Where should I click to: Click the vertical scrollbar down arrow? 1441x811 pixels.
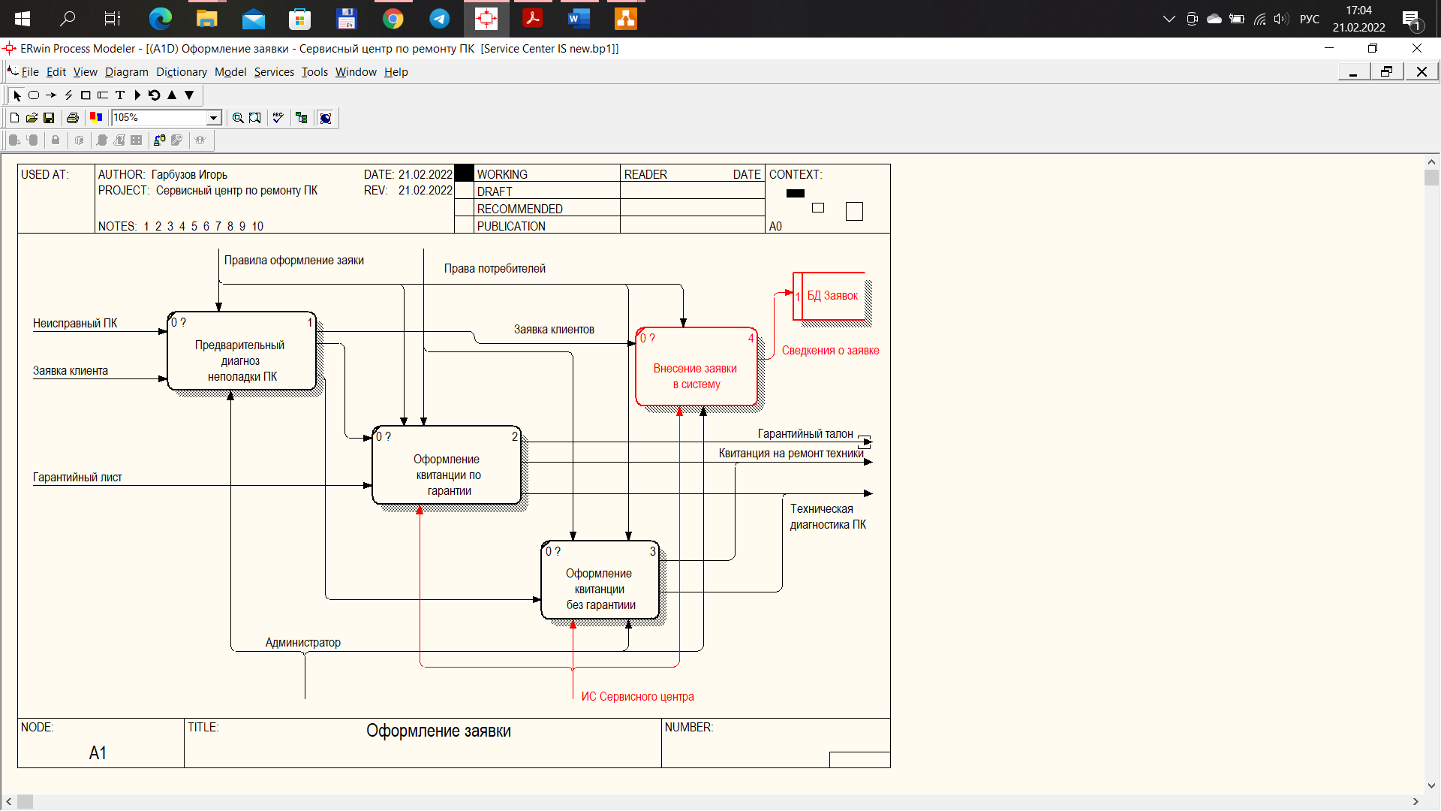click(x=1431, y=785)
